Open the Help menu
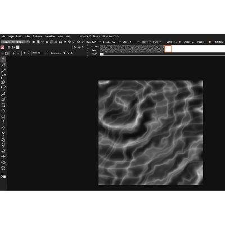 coord(68,37)
